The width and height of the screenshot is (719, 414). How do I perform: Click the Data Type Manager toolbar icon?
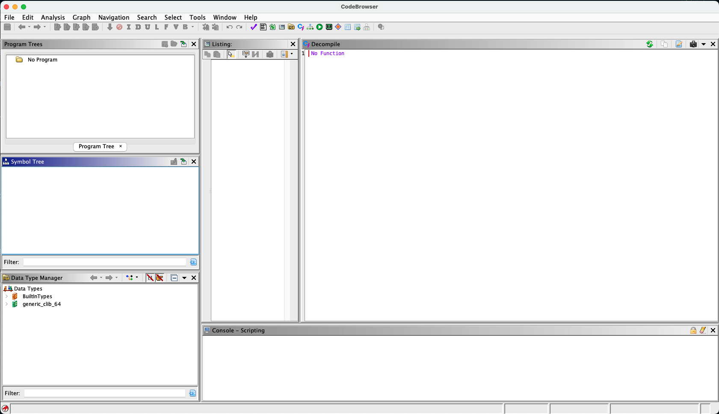(291, 27)
